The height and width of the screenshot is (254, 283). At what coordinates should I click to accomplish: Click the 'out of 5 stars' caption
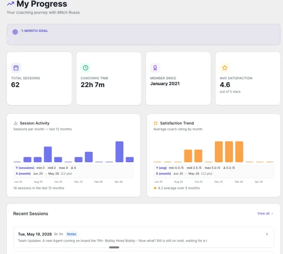point(230,92)
